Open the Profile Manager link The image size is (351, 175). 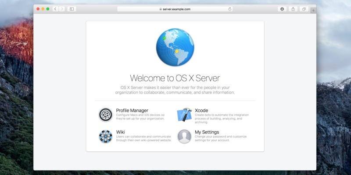click(132, 111)
